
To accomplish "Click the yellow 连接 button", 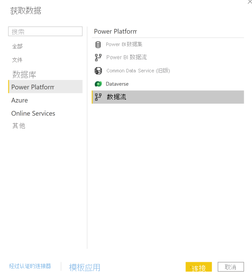I will tap(199, 267).
